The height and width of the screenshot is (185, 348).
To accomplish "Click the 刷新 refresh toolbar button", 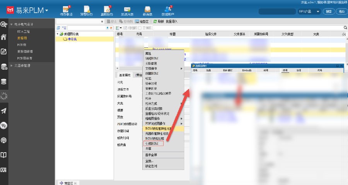I will coord(158,22).
